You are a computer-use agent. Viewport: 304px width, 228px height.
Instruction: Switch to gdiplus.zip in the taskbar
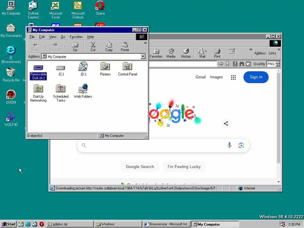coord(70,224)
